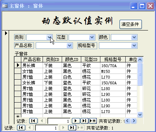The height and width of the screenshot is (132, 156).
Task: Click the 160/70A cell
Action: click(x=113, y=65)
